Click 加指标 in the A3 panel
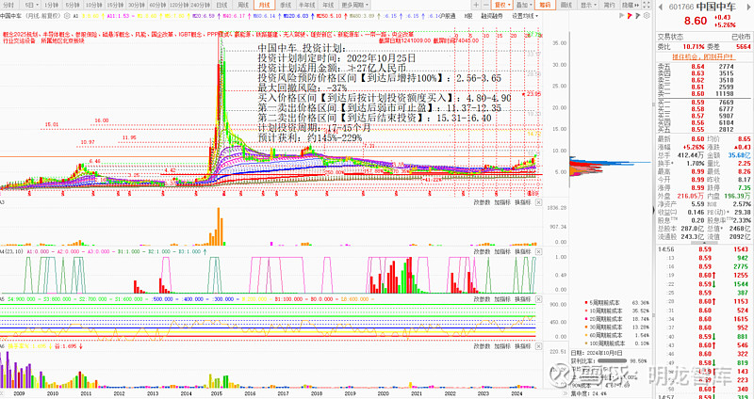 click(502, 203)
